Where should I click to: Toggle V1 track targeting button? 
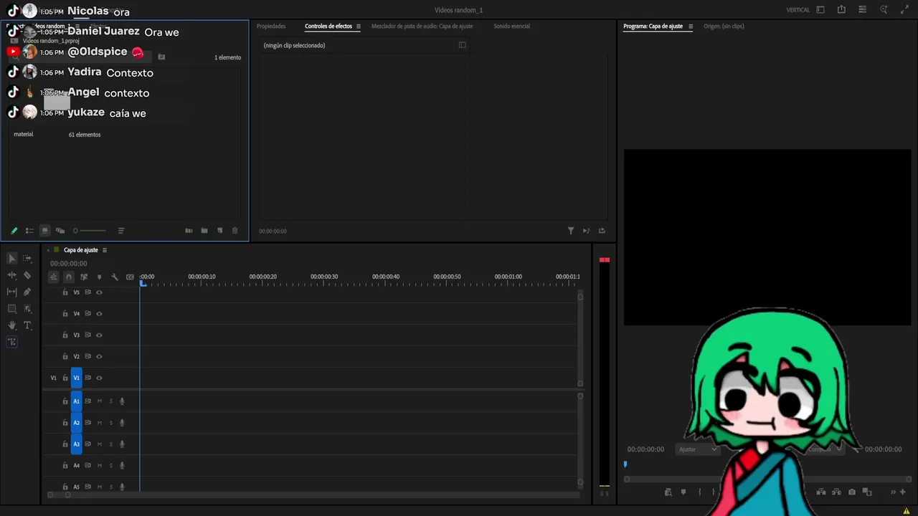pyautogui.click(x=77, y=378)
